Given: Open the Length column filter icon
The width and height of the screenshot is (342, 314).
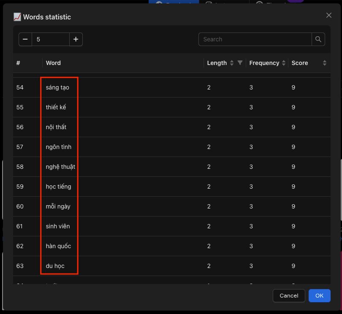Looking at the screenshot, I should point(240,63).
